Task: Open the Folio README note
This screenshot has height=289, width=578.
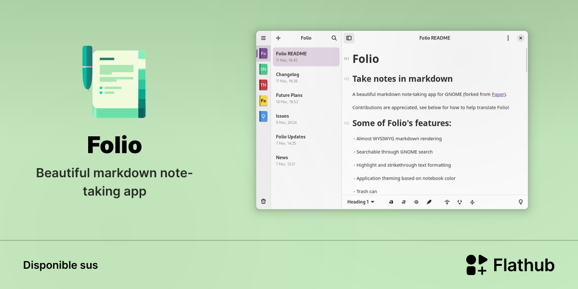Action: pyautogui.click(x=306, y=56)
